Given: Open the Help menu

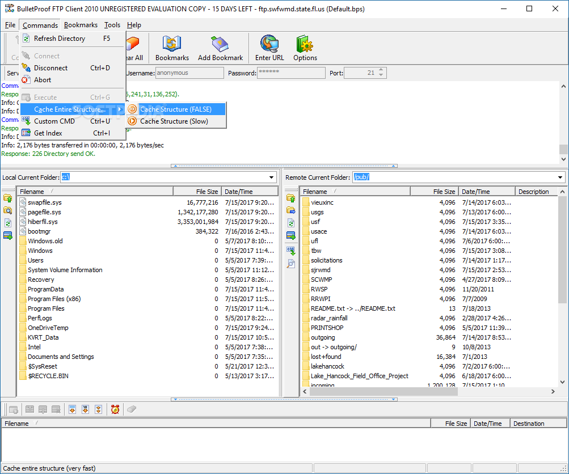Looking at the screenshot, I should (134, 25).
